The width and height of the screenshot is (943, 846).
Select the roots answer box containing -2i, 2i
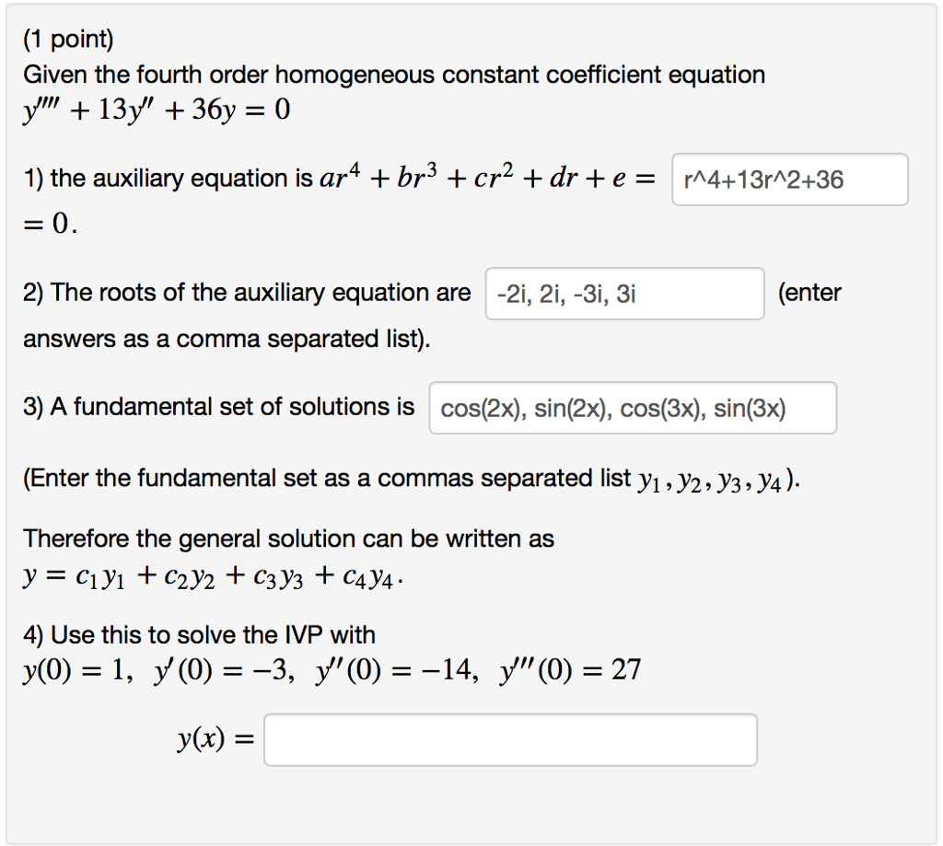pos(624,293)
